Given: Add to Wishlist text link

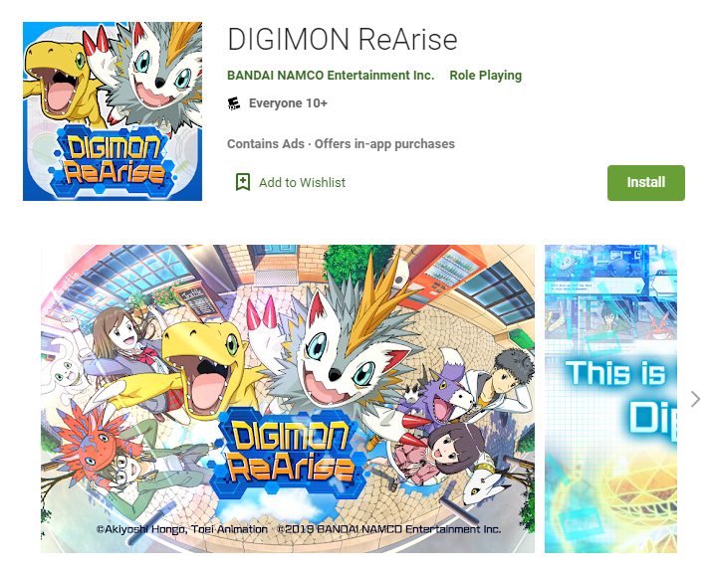Looking at the screenshot, I should [302, 183].
